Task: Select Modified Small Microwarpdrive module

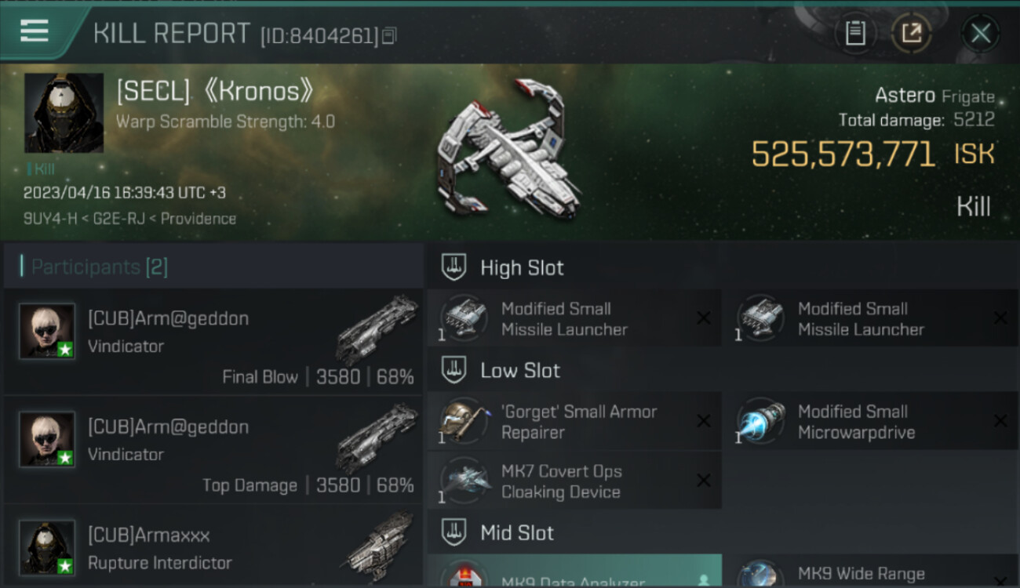Action: tap(872, 421)
